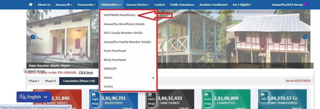This screenshot has height=109, width=320.
Task: Switch to the Phase-I tab
Action: coord(34,81)
